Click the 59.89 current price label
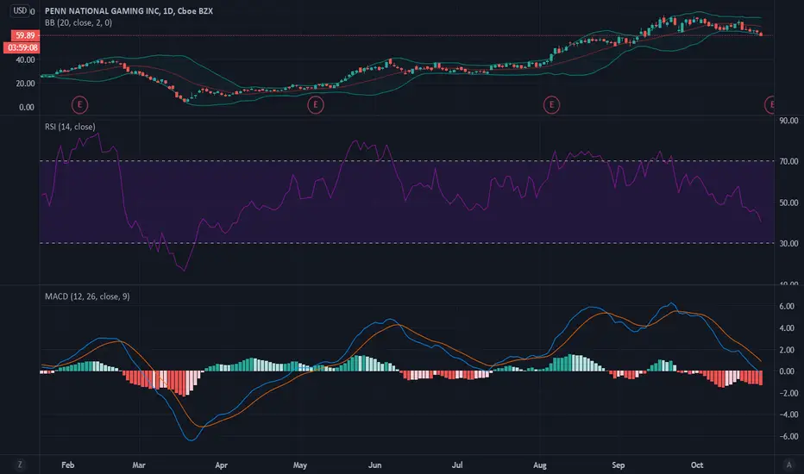Image resolution: width=804 pixels, height=474 pixels. tap(25, 35)
